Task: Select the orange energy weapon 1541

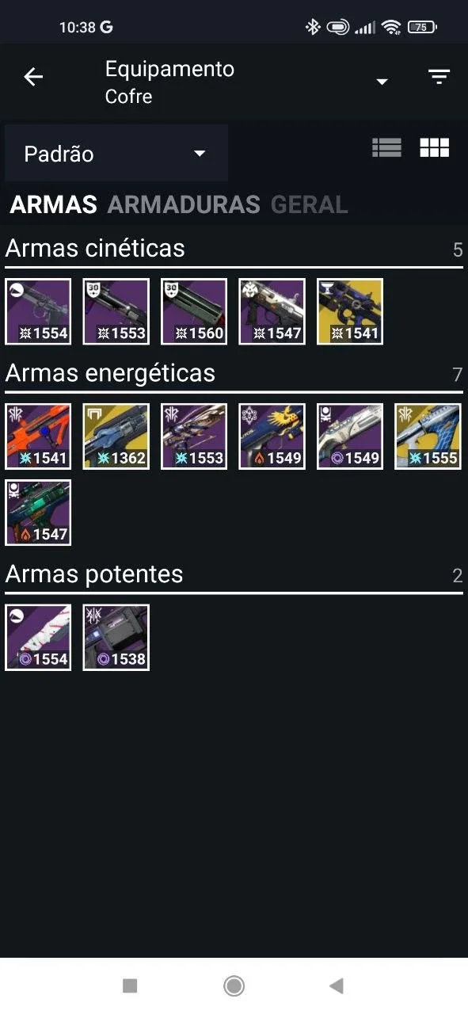Action: point(38,436)
